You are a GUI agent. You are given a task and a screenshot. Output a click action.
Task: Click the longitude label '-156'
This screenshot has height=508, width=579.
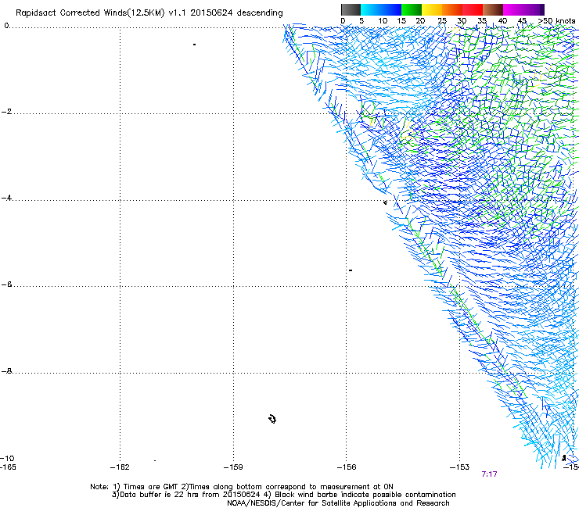pos(347,467)
